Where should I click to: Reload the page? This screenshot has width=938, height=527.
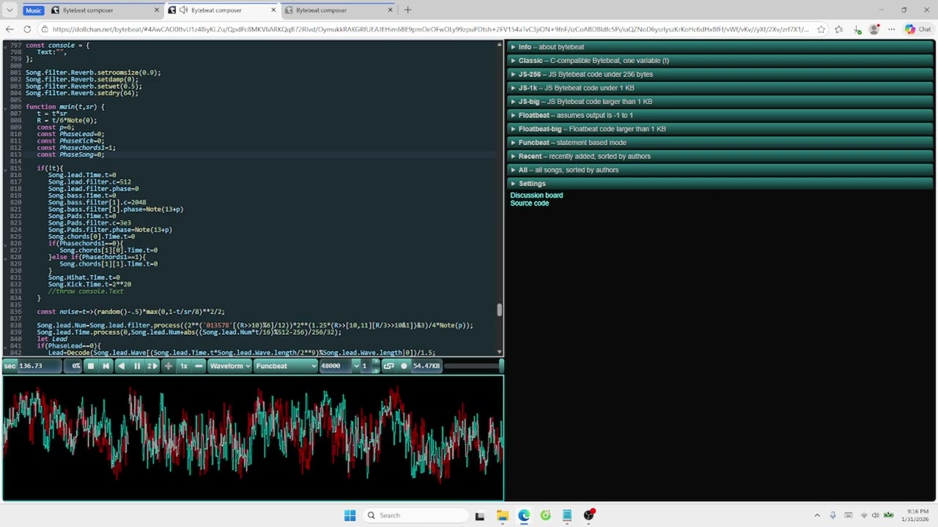pos(27,29)
